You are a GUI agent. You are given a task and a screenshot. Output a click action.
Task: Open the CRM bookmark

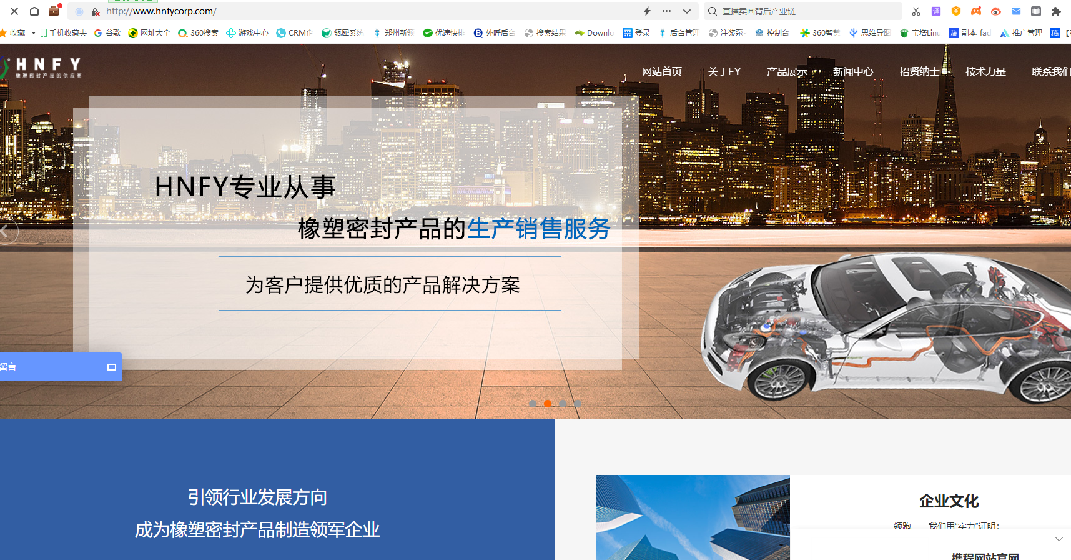295,33
